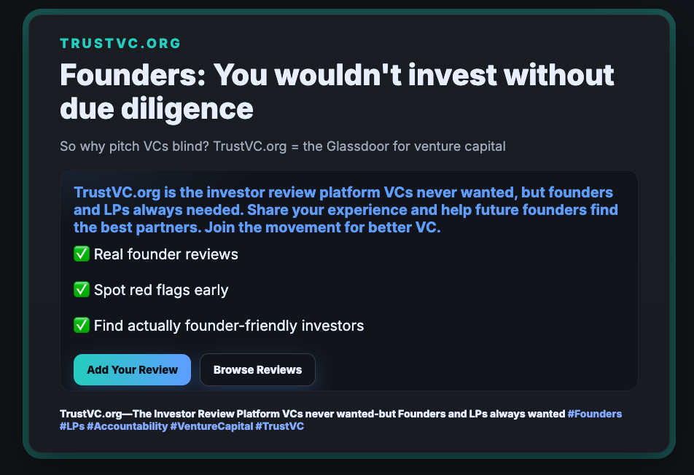This screenshot has height=475, width=694.
Task: Open the #Founders hashtag link
Action: tap(595, 414)
